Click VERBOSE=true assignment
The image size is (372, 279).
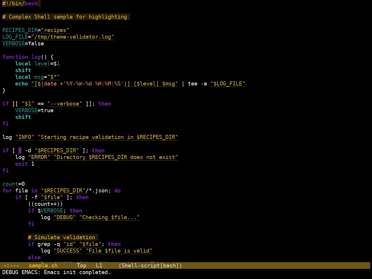pyautogui.click(x=34, y=110)
